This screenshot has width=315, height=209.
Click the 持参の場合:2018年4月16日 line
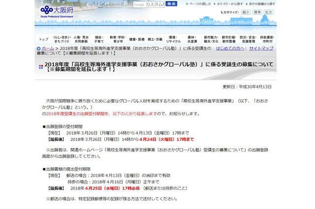(114, 182)
